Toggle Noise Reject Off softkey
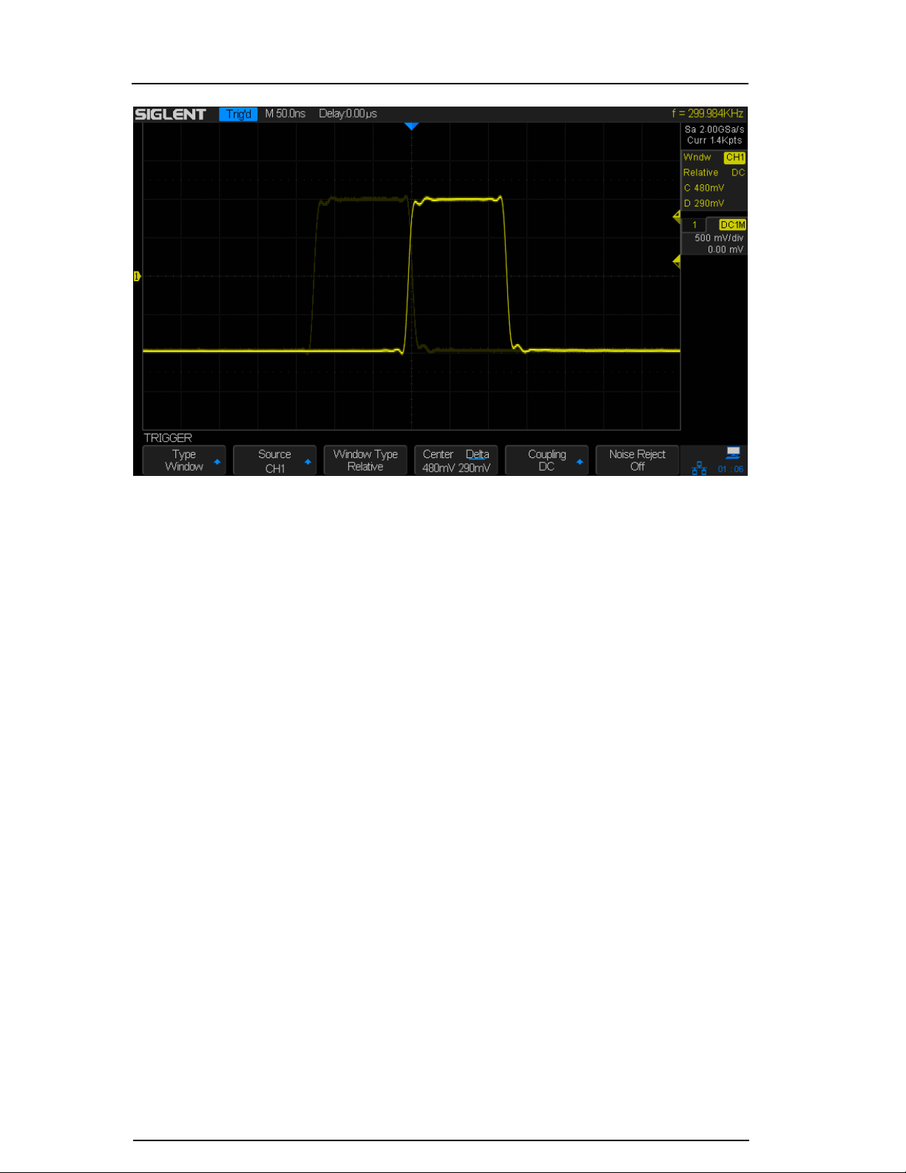Screen dimensions: 906x1173 point(638,460)
